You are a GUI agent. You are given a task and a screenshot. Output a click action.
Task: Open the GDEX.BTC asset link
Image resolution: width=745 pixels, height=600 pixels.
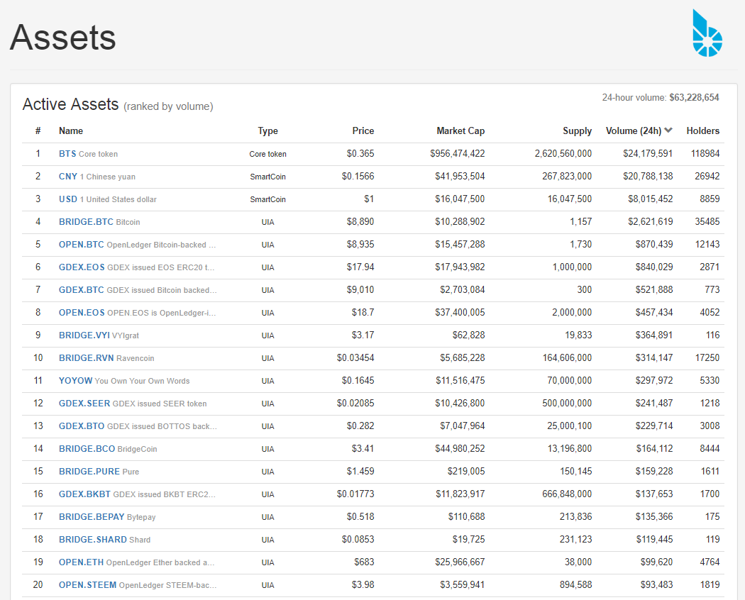click(82, 290)
